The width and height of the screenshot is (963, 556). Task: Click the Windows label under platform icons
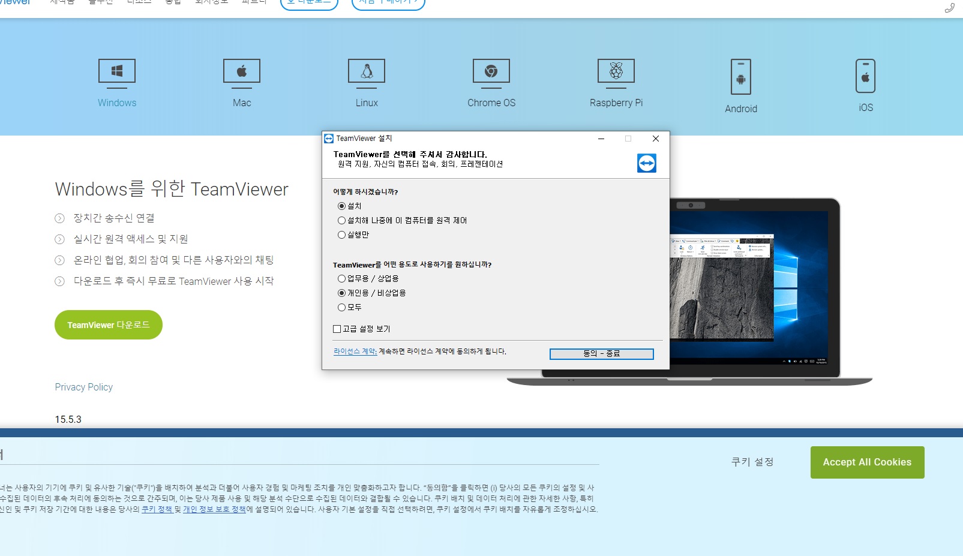coord(117,103)
